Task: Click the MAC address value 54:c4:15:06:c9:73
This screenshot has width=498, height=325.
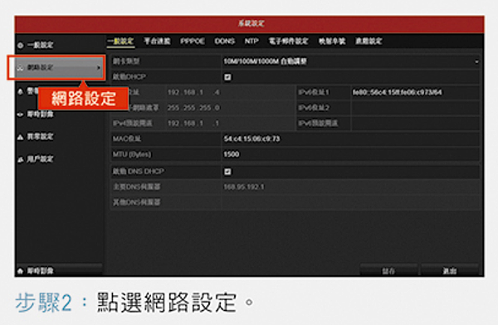Action: click(251, 138)
